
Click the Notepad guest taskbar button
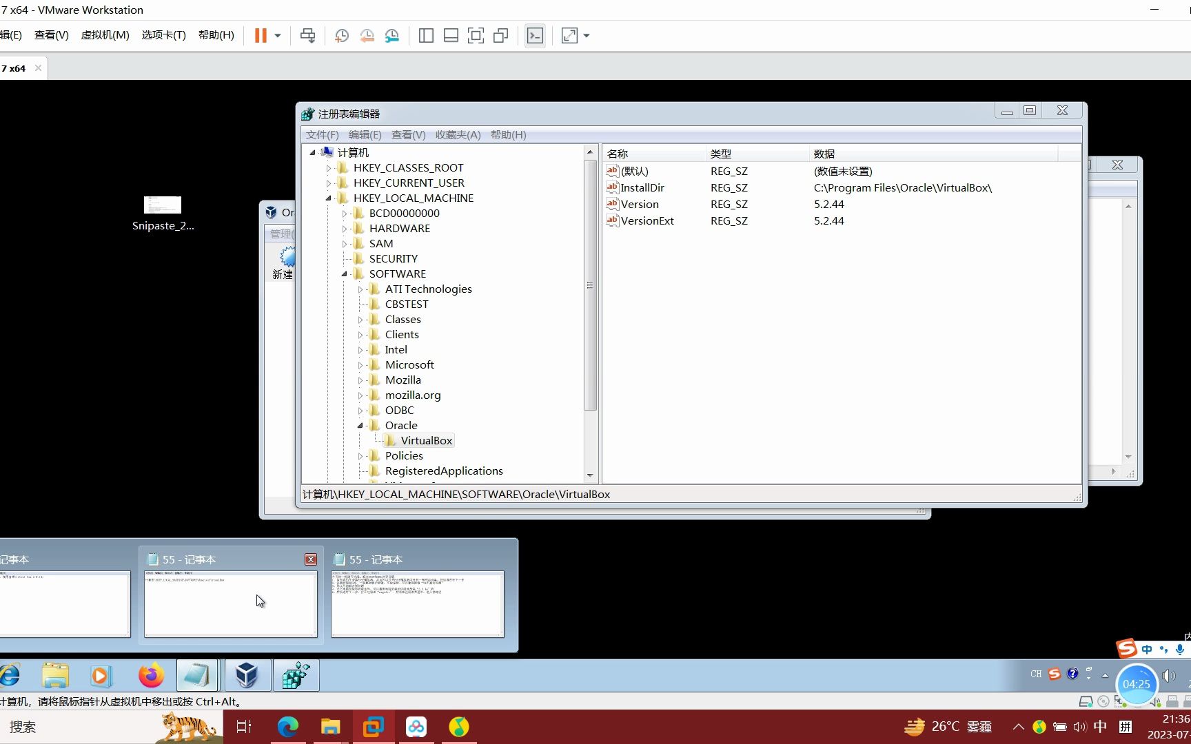pos(197,676)
